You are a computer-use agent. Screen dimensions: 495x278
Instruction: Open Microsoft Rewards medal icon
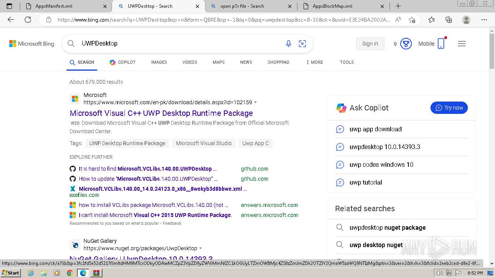pyautogui.click(x=406, y=44)
